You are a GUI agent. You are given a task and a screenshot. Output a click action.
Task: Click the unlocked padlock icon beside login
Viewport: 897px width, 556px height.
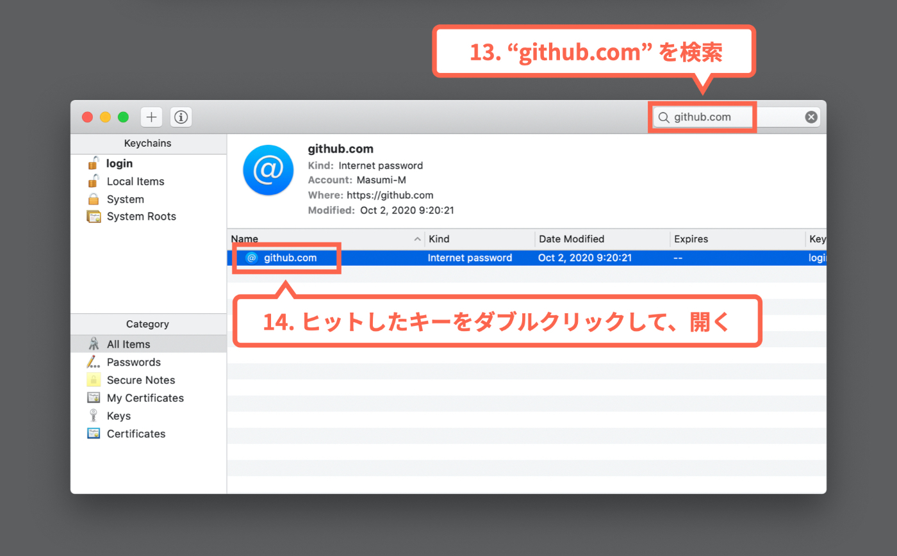click(x=94, y=163)
